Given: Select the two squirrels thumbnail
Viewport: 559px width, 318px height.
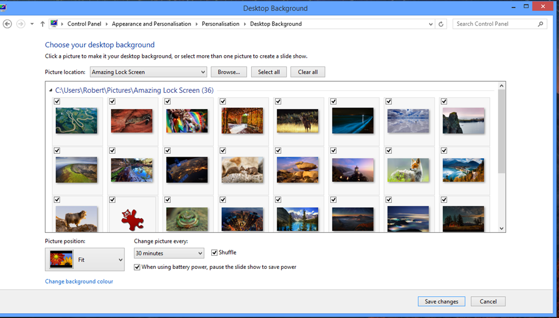Looking at the screenshot, I should [x=242, y=170].
